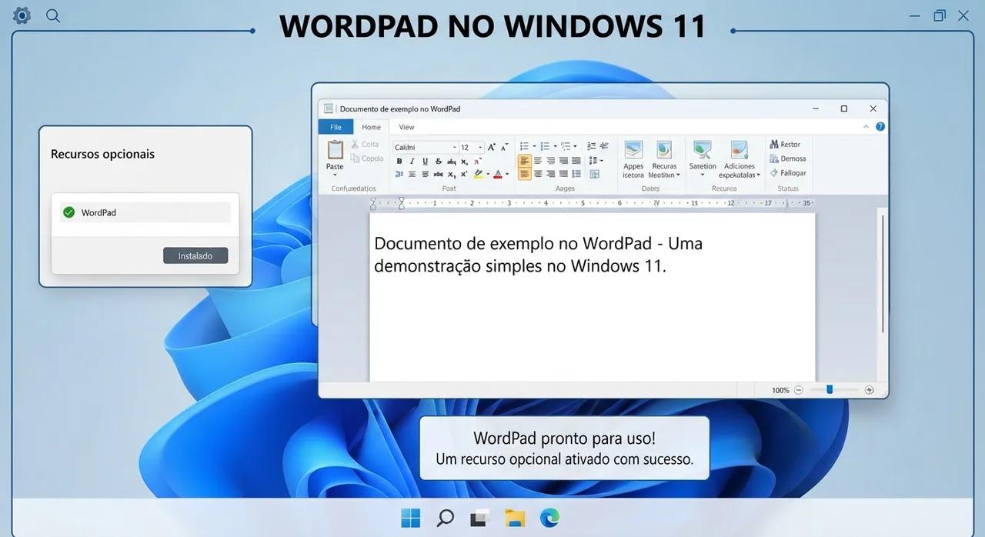
Task: Click the Saretion icon
Action: click(702, 150)
